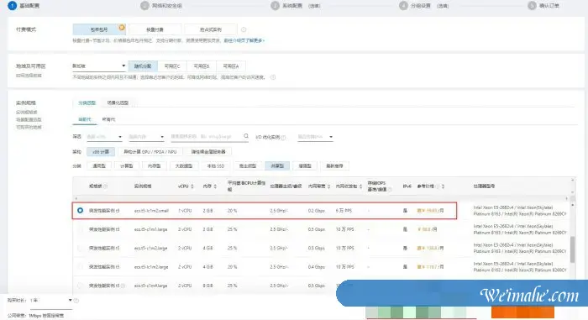
Task: Click the zone description help icon
Action: click(273, 77)
